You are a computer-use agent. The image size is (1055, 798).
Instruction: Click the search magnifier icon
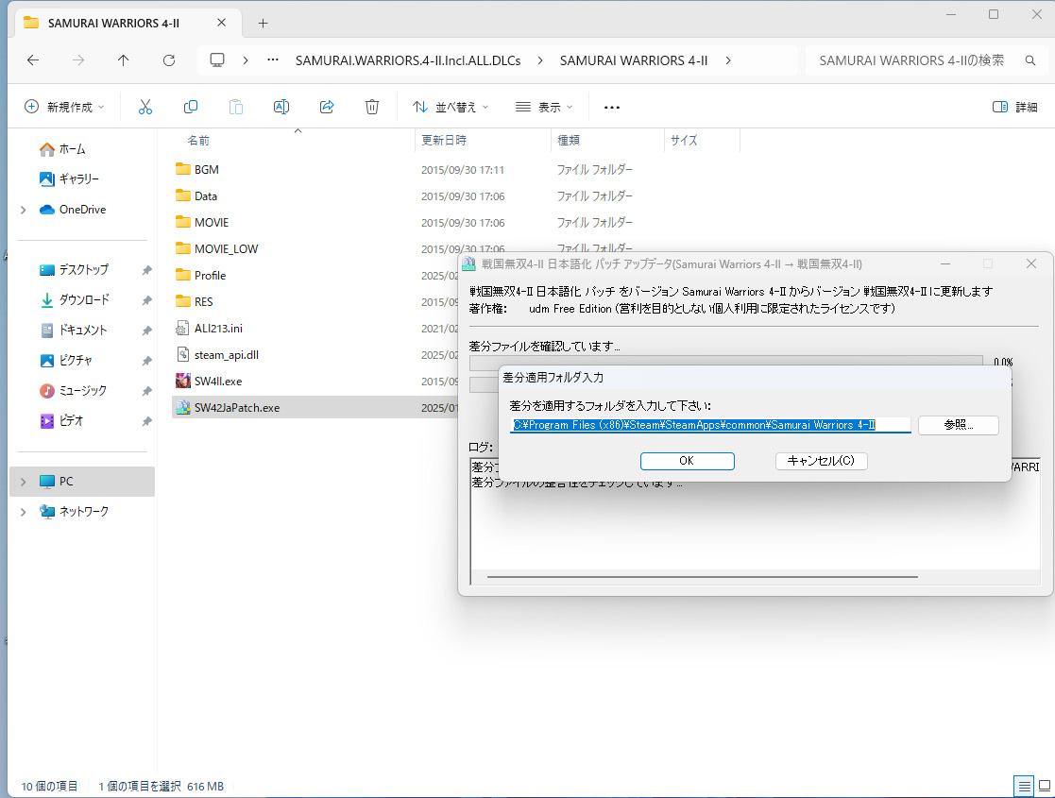tap(1030, 60)
